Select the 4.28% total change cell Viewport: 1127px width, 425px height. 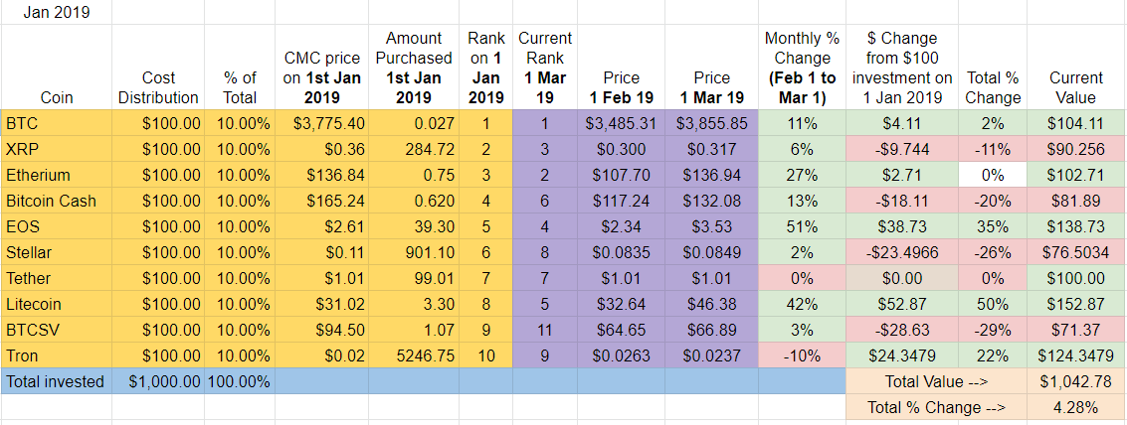coord(1076,407)
